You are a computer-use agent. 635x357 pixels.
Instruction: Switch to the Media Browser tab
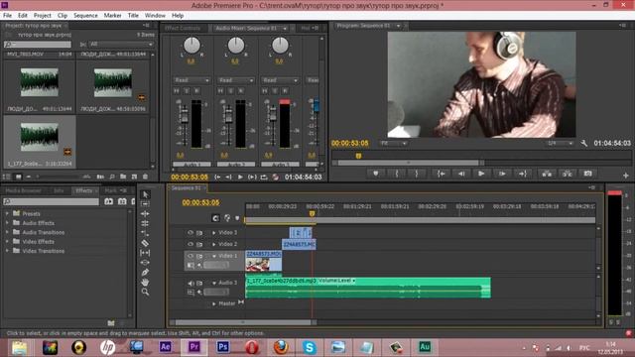point(24,190)
